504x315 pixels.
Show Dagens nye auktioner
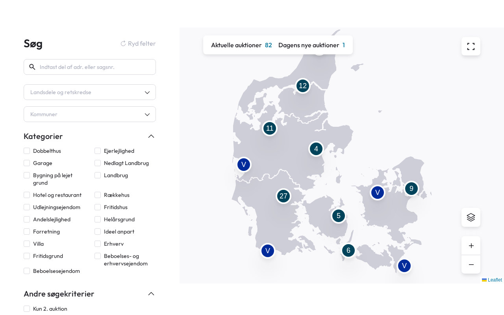click(x=311, y=45)
